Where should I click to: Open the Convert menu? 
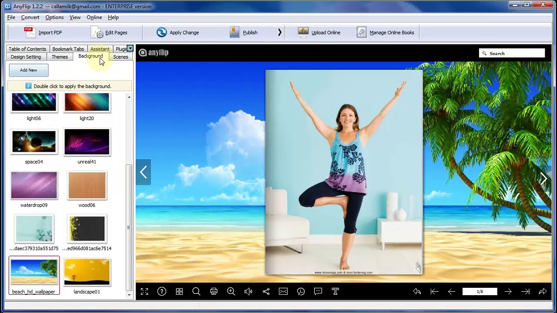[x=30, y=17]
